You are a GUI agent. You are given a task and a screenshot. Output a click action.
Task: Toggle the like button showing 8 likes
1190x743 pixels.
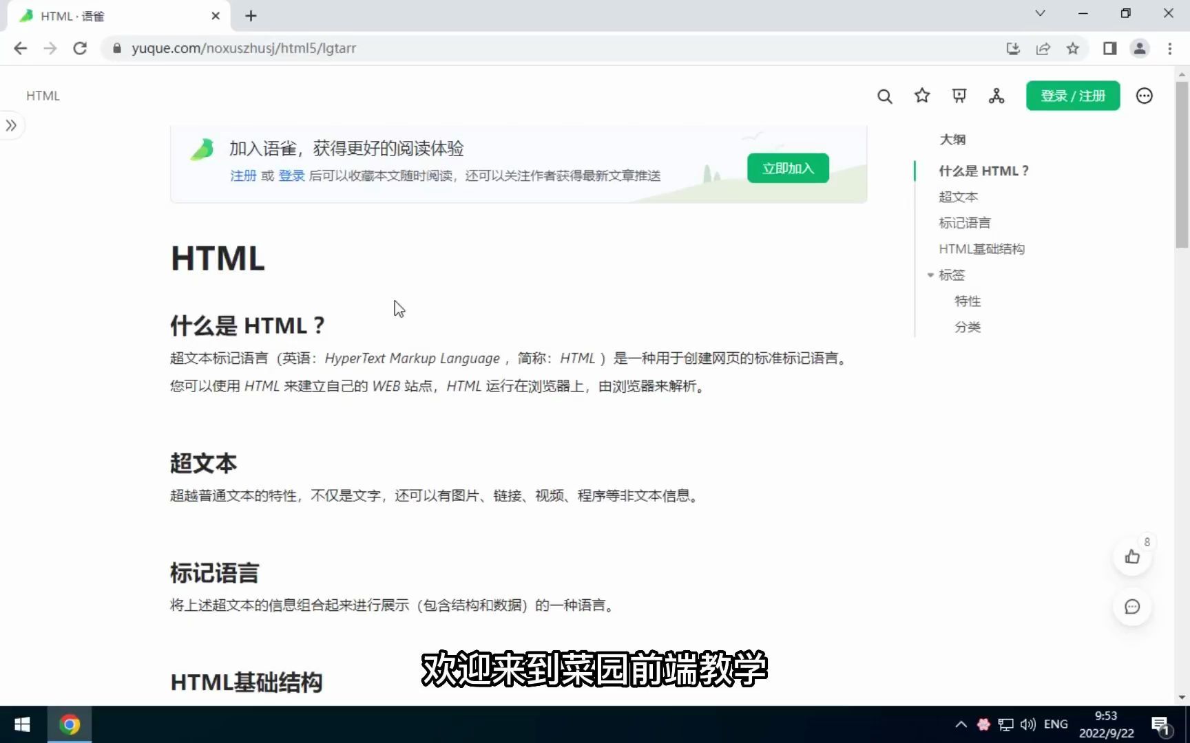coord(1132,557)
